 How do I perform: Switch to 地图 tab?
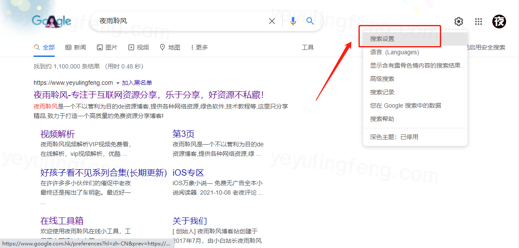pyautogui.click(x=170, y=47)
